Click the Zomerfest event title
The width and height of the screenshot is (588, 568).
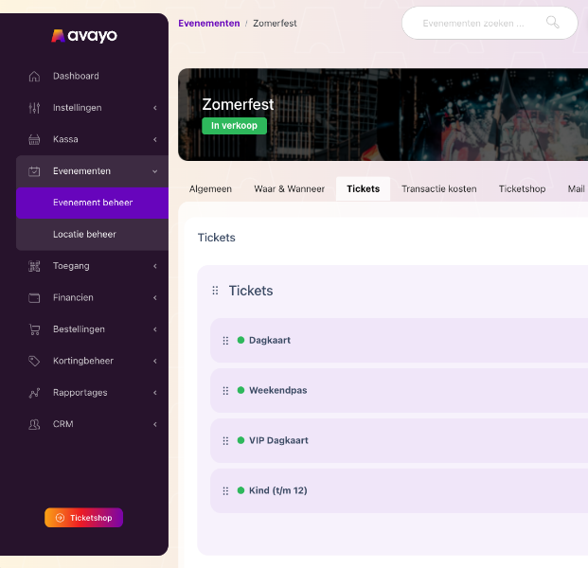[x=238, y=104]
